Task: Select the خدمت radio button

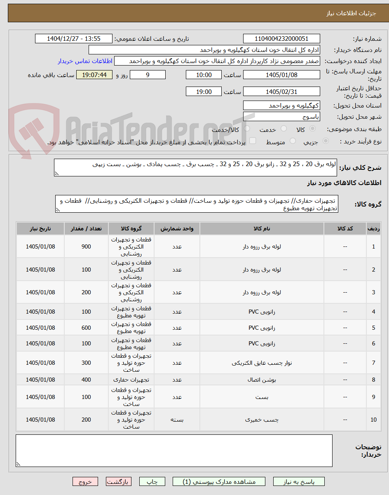Action: (x=284, y=129)
